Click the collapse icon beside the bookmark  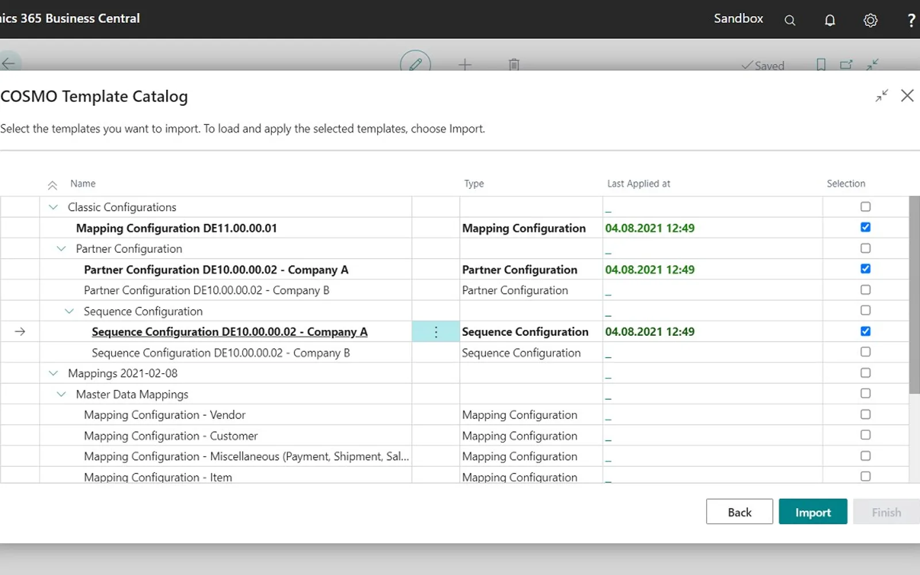872,64
